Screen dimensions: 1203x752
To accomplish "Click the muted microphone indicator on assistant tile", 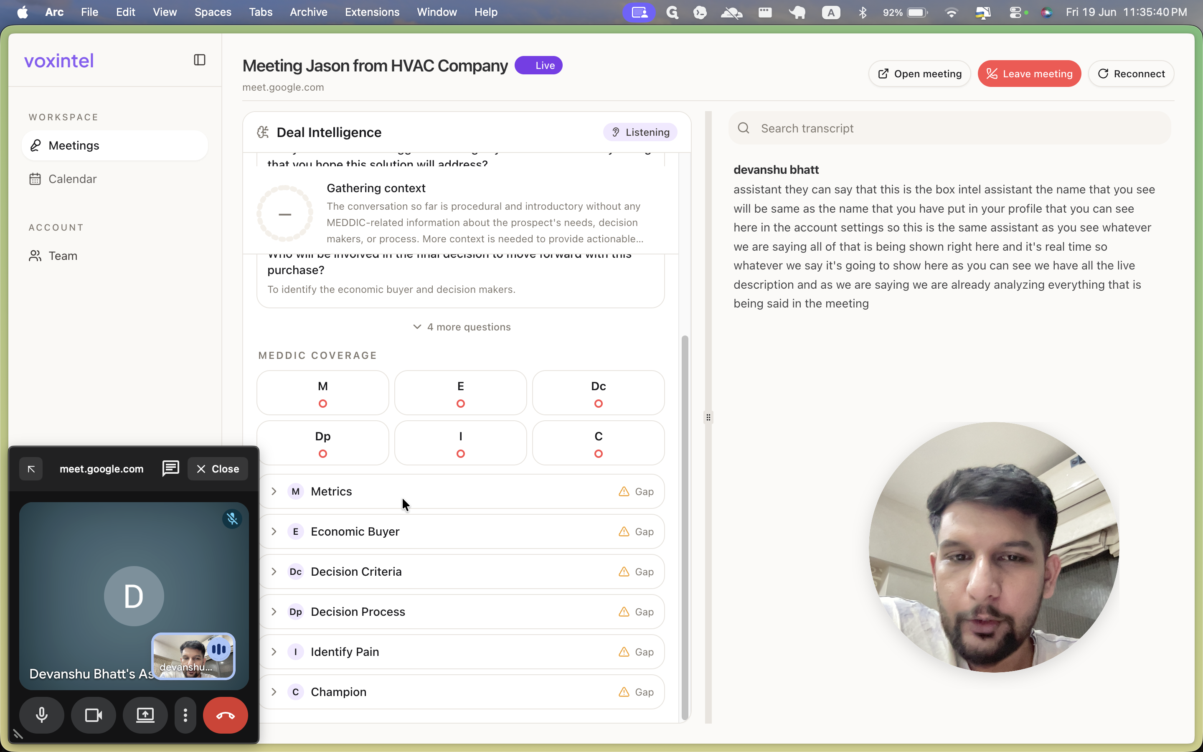I will (232, 519).
